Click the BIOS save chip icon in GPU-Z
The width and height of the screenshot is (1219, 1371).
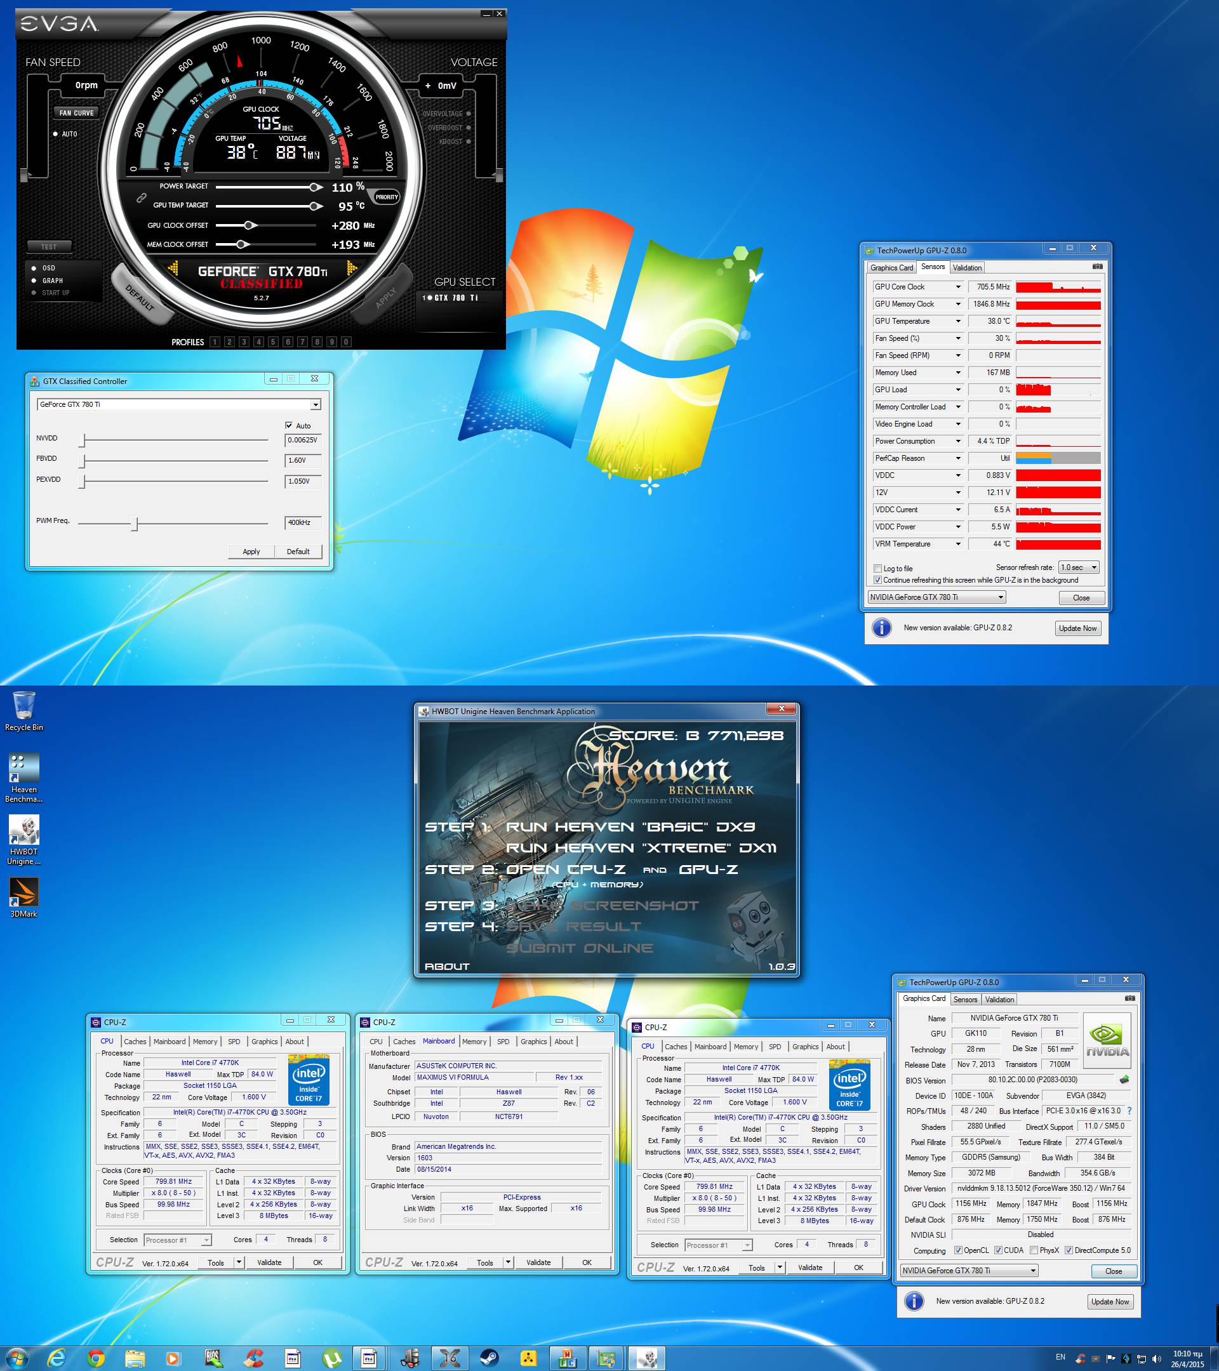(x=1124, y=1079)
